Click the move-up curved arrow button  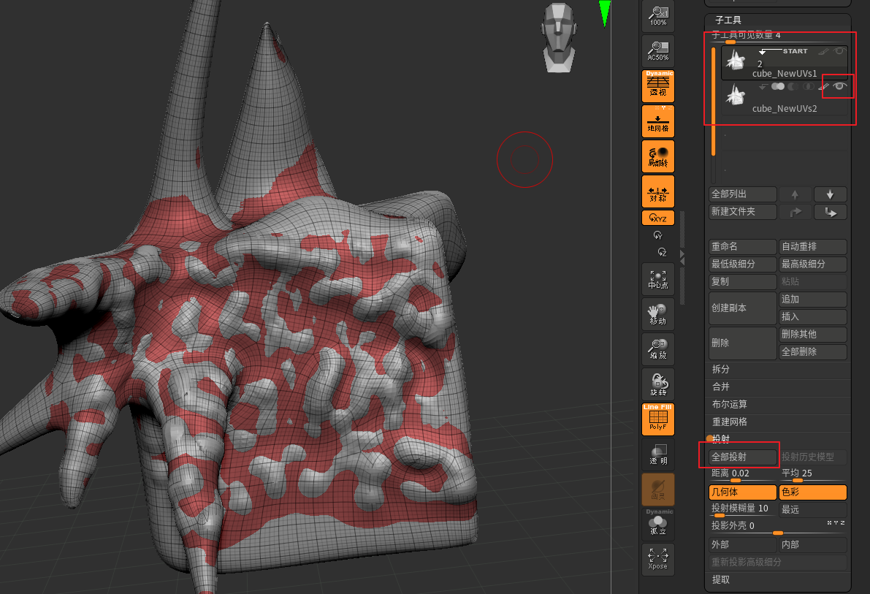tap(795, 211)
